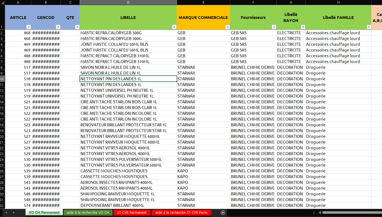The width and height of the screenshot is (382, 217).
Task: Select RENOVATEUR BRILLANT PROTECTEUR STAR 1L row 18
Action: pyautogui.click(x=128, y=125)
